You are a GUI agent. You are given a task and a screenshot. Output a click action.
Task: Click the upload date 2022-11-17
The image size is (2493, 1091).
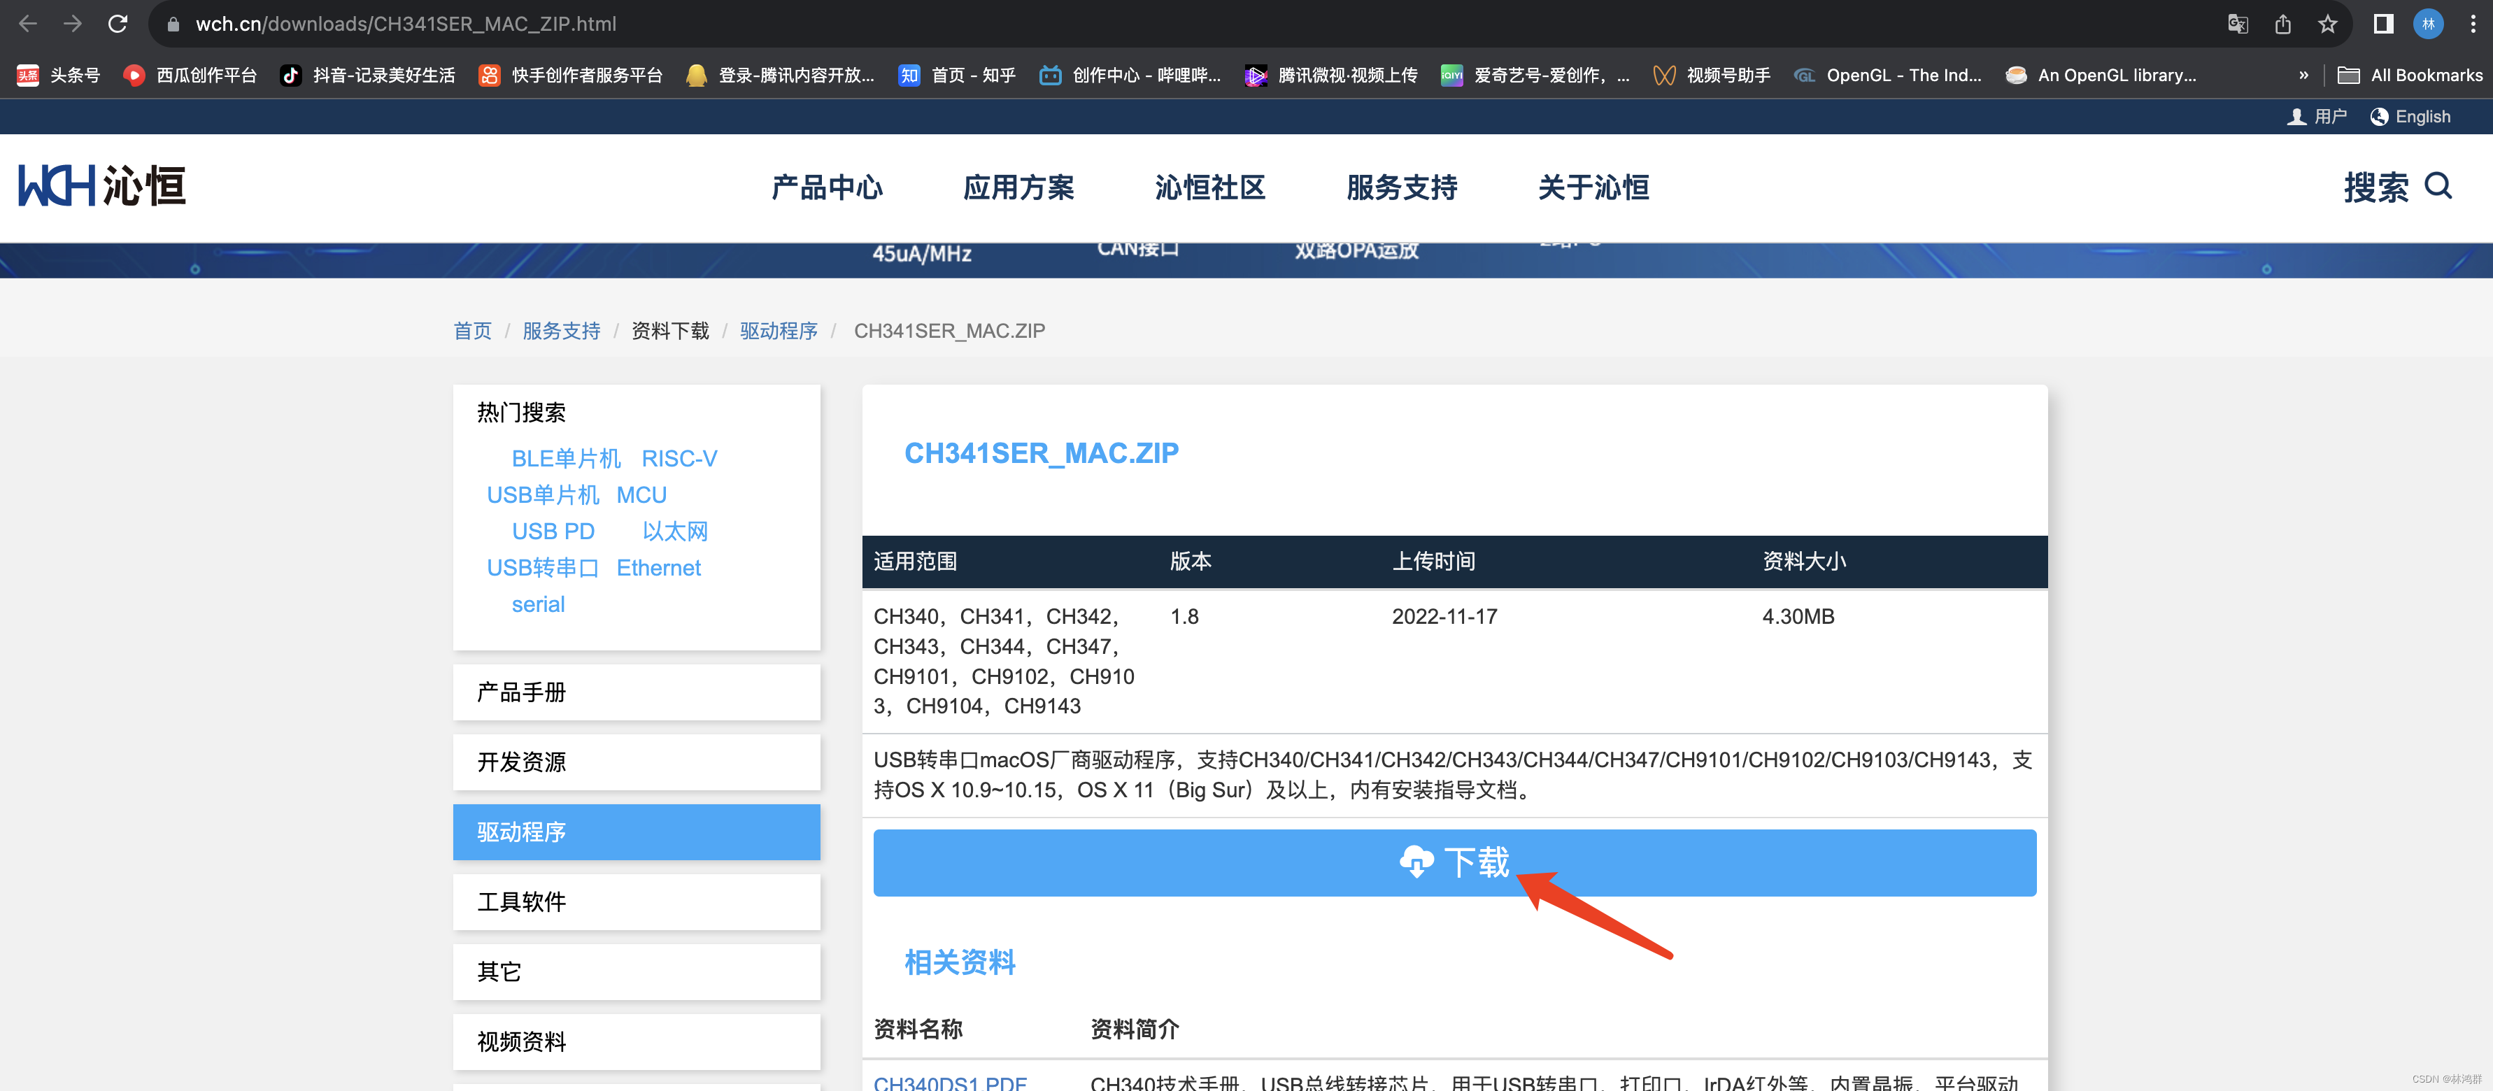[x=1444, y=617]
